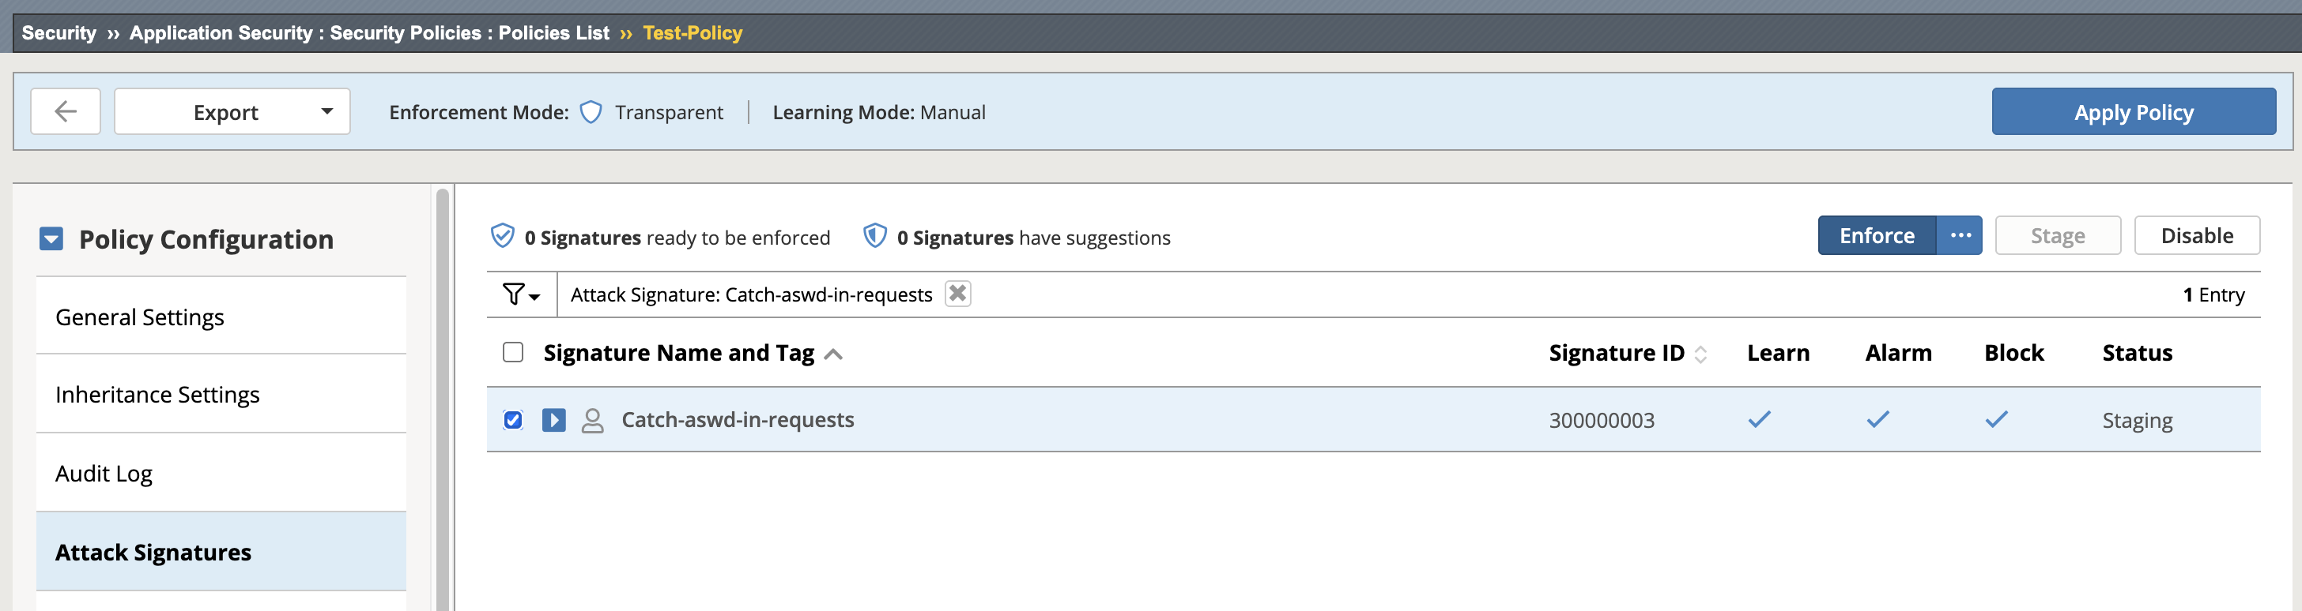Click the Catch-aswd-in-requests signature name

click(x=738, y=420)
